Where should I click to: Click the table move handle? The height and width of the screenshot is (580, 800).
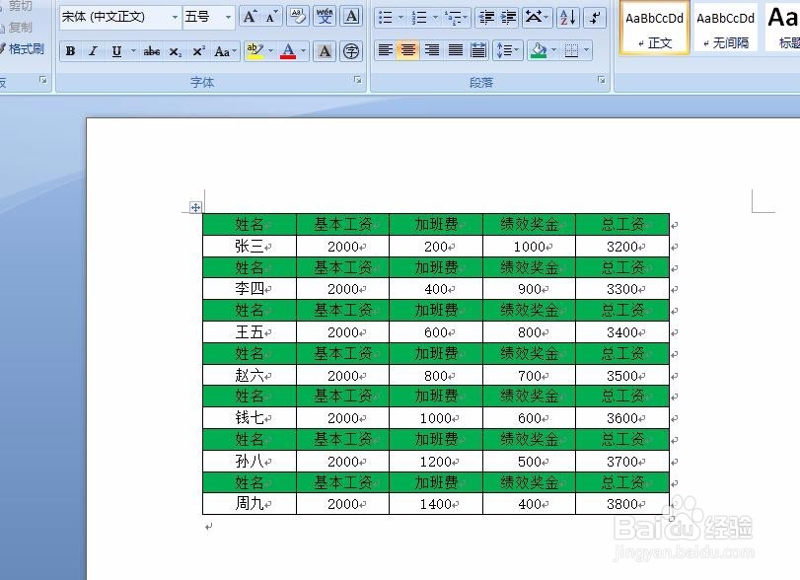195,207
